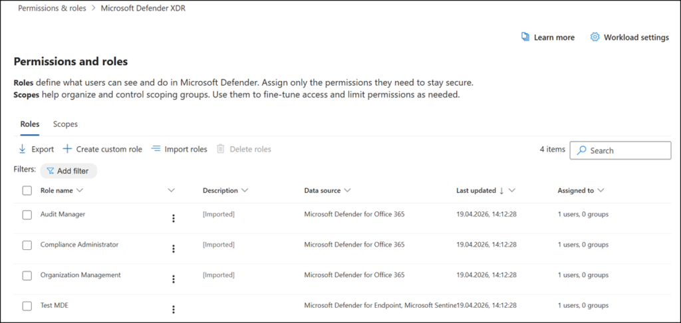681x323 pixels.
Task: Click the Import roles button
Action: [180, 150]
